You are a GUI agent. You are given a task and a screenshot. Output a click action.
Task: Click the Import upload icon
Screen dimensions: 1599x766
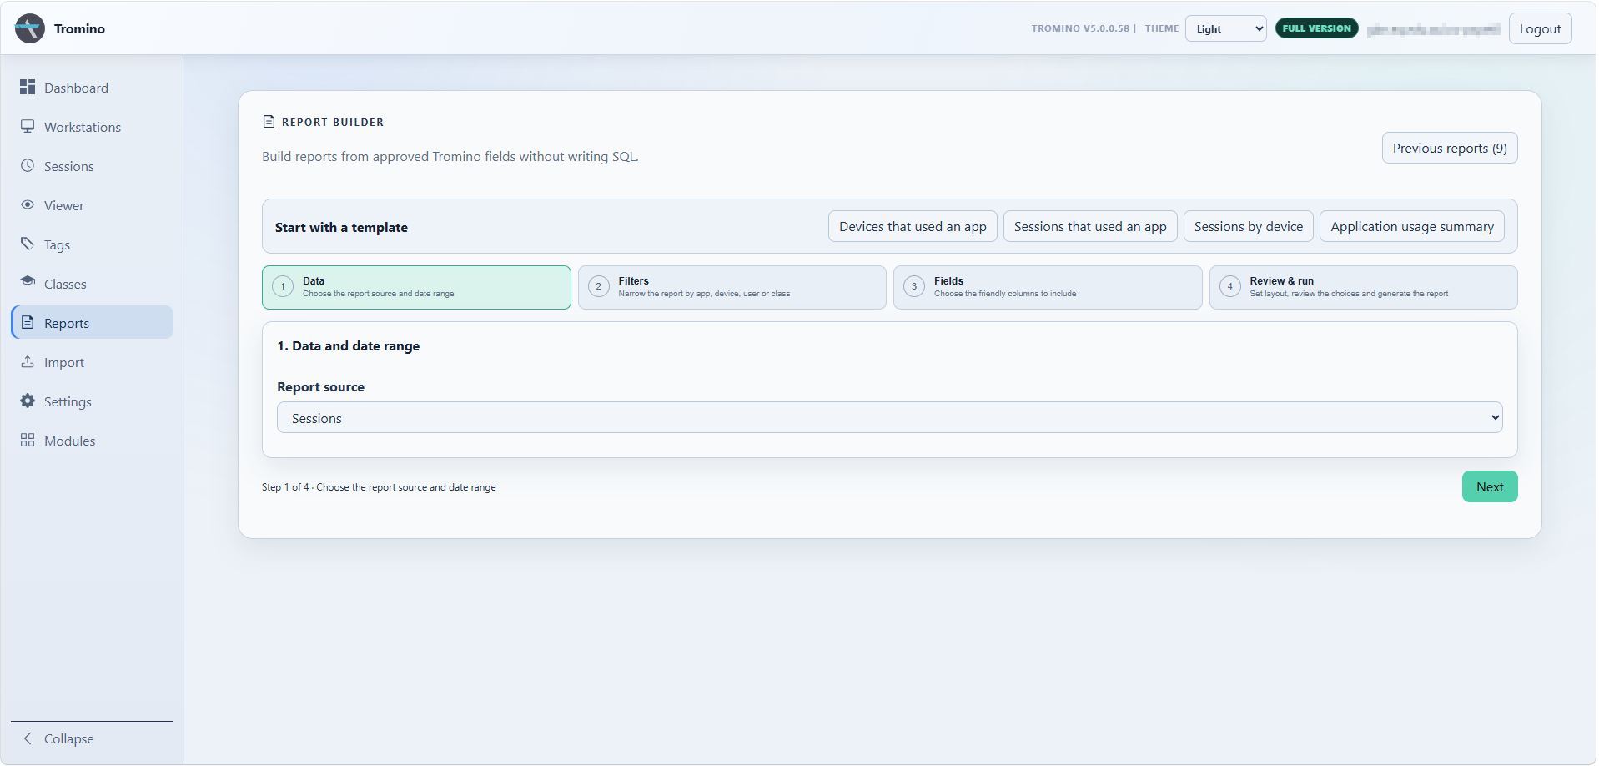(28, 362)
